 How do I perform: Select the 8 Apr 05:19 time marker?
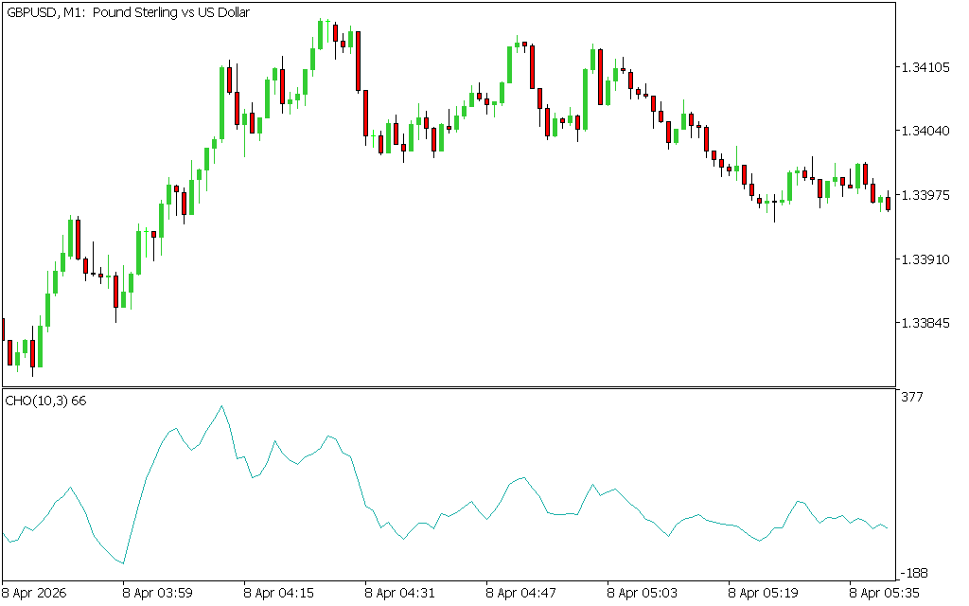(764, 594)
